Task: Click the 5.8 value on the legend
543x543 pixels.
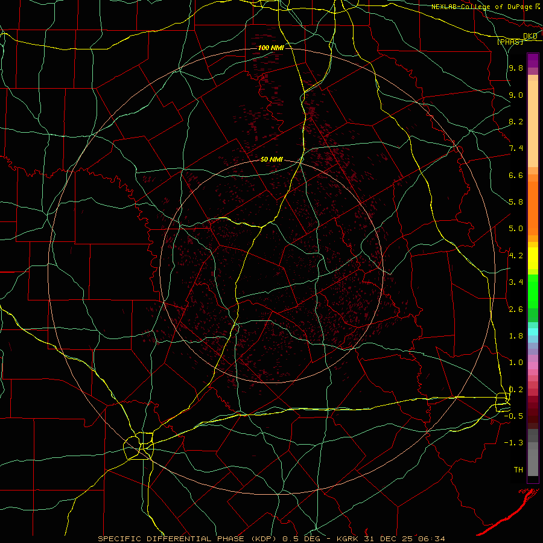Action: pyautogui.click(x=516, y=202)
